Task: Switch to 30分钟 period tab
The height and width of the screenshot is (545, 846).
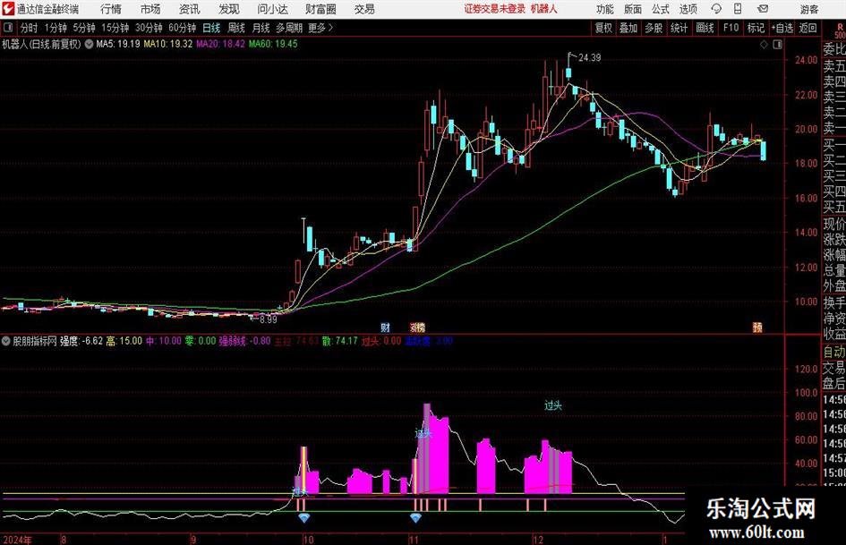Action: pos(149,28)
